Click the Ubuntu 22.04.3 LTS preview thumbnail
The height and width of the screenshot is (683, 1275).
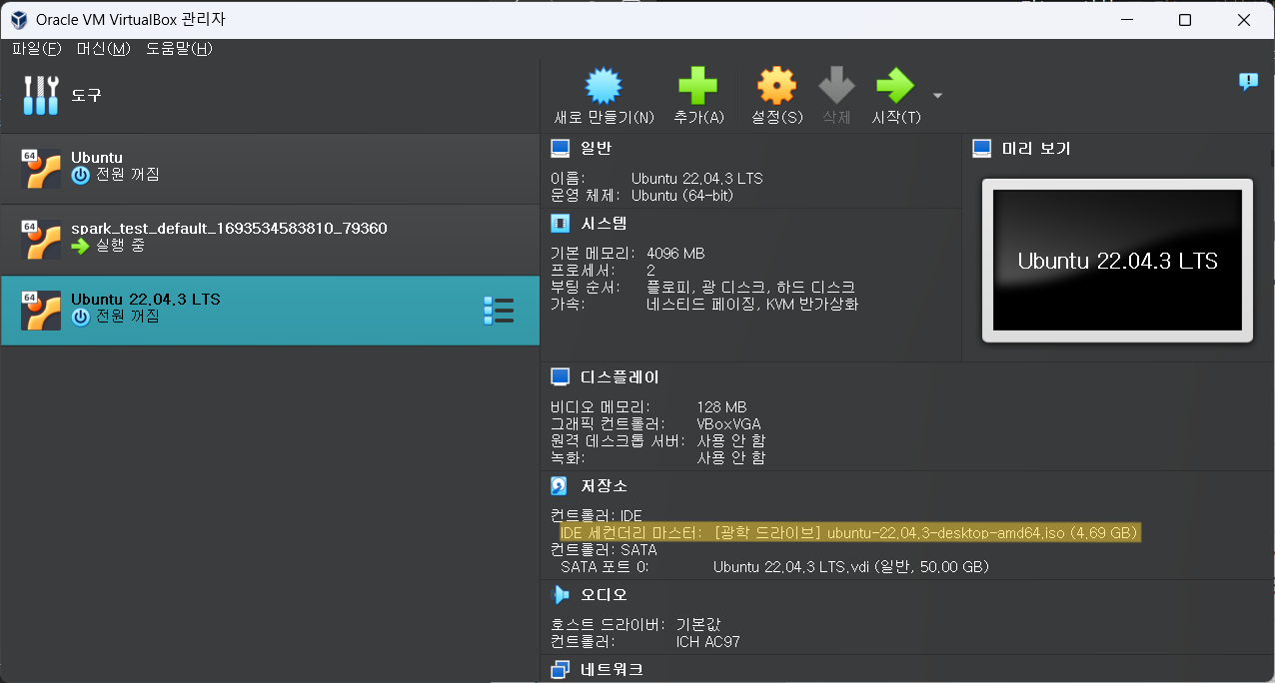[x=1117, y=261]
